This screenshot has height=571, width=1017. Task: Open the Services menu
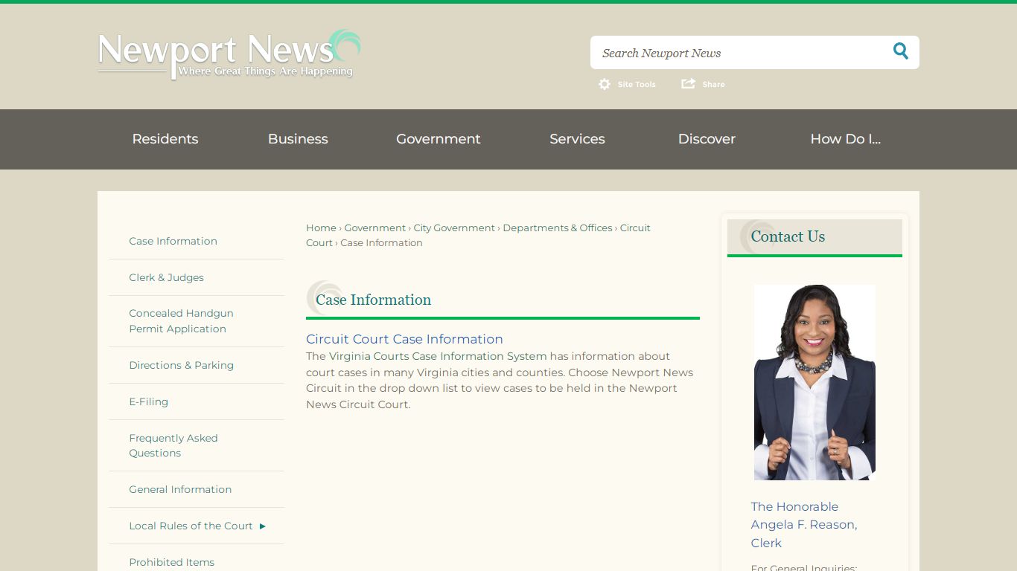(577, 139)
